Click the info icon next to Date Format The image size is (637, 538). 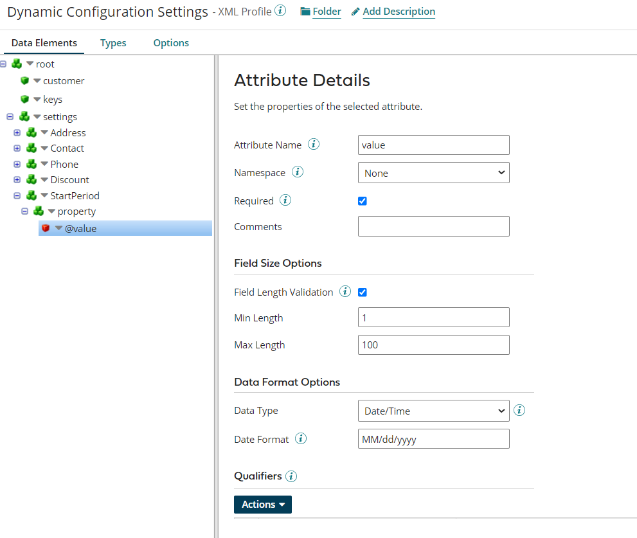point(300,438)
